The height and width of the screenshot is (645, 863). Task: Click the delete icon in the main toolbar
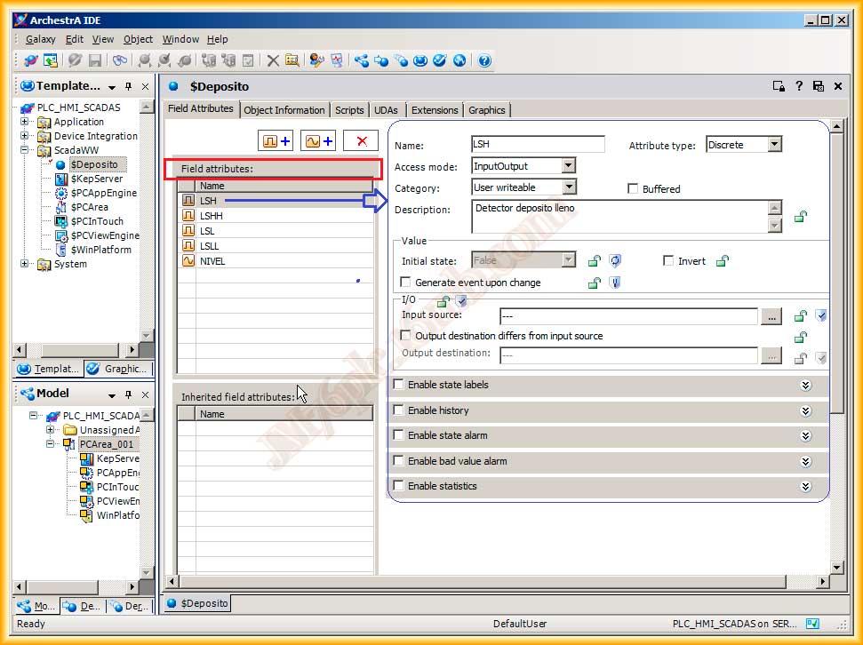[x=273, y=60]
